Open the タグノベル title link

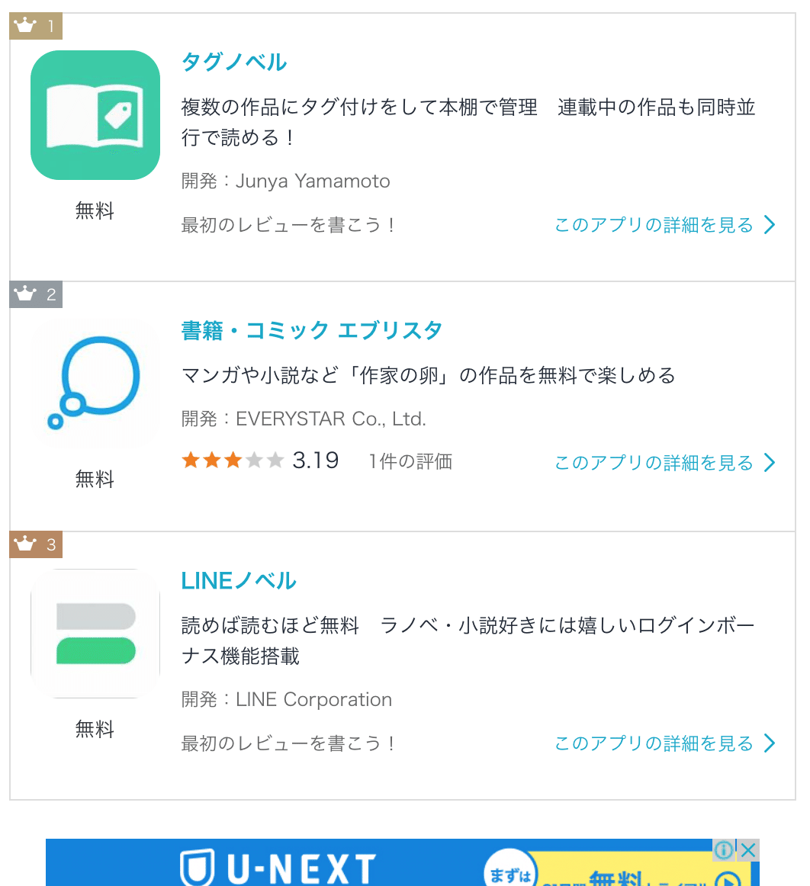coord(234,63)
